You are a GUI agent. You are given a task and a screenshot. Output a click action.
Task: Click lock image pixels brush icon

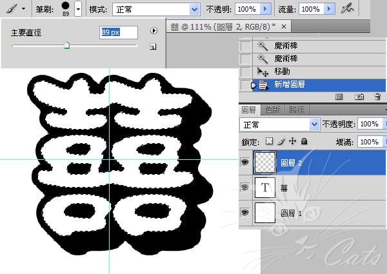(x=282, y=141)
